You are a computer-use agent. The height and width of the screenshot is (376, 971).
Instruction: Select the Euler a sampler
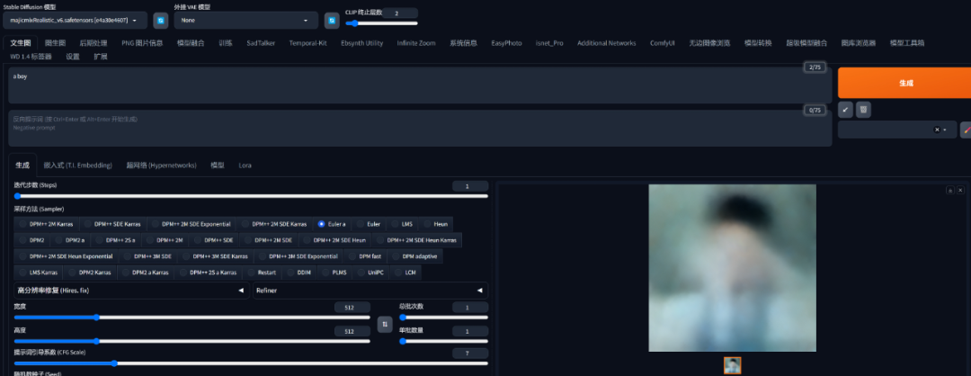coord(331,224)
